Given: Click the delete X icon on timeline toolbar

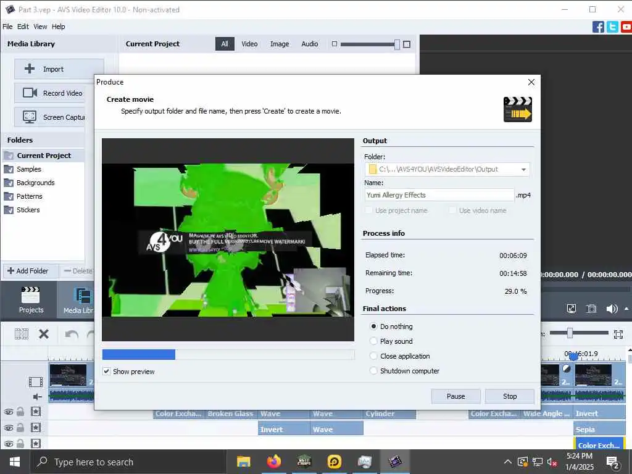Looking at the screenshot, I should point(44,334).
